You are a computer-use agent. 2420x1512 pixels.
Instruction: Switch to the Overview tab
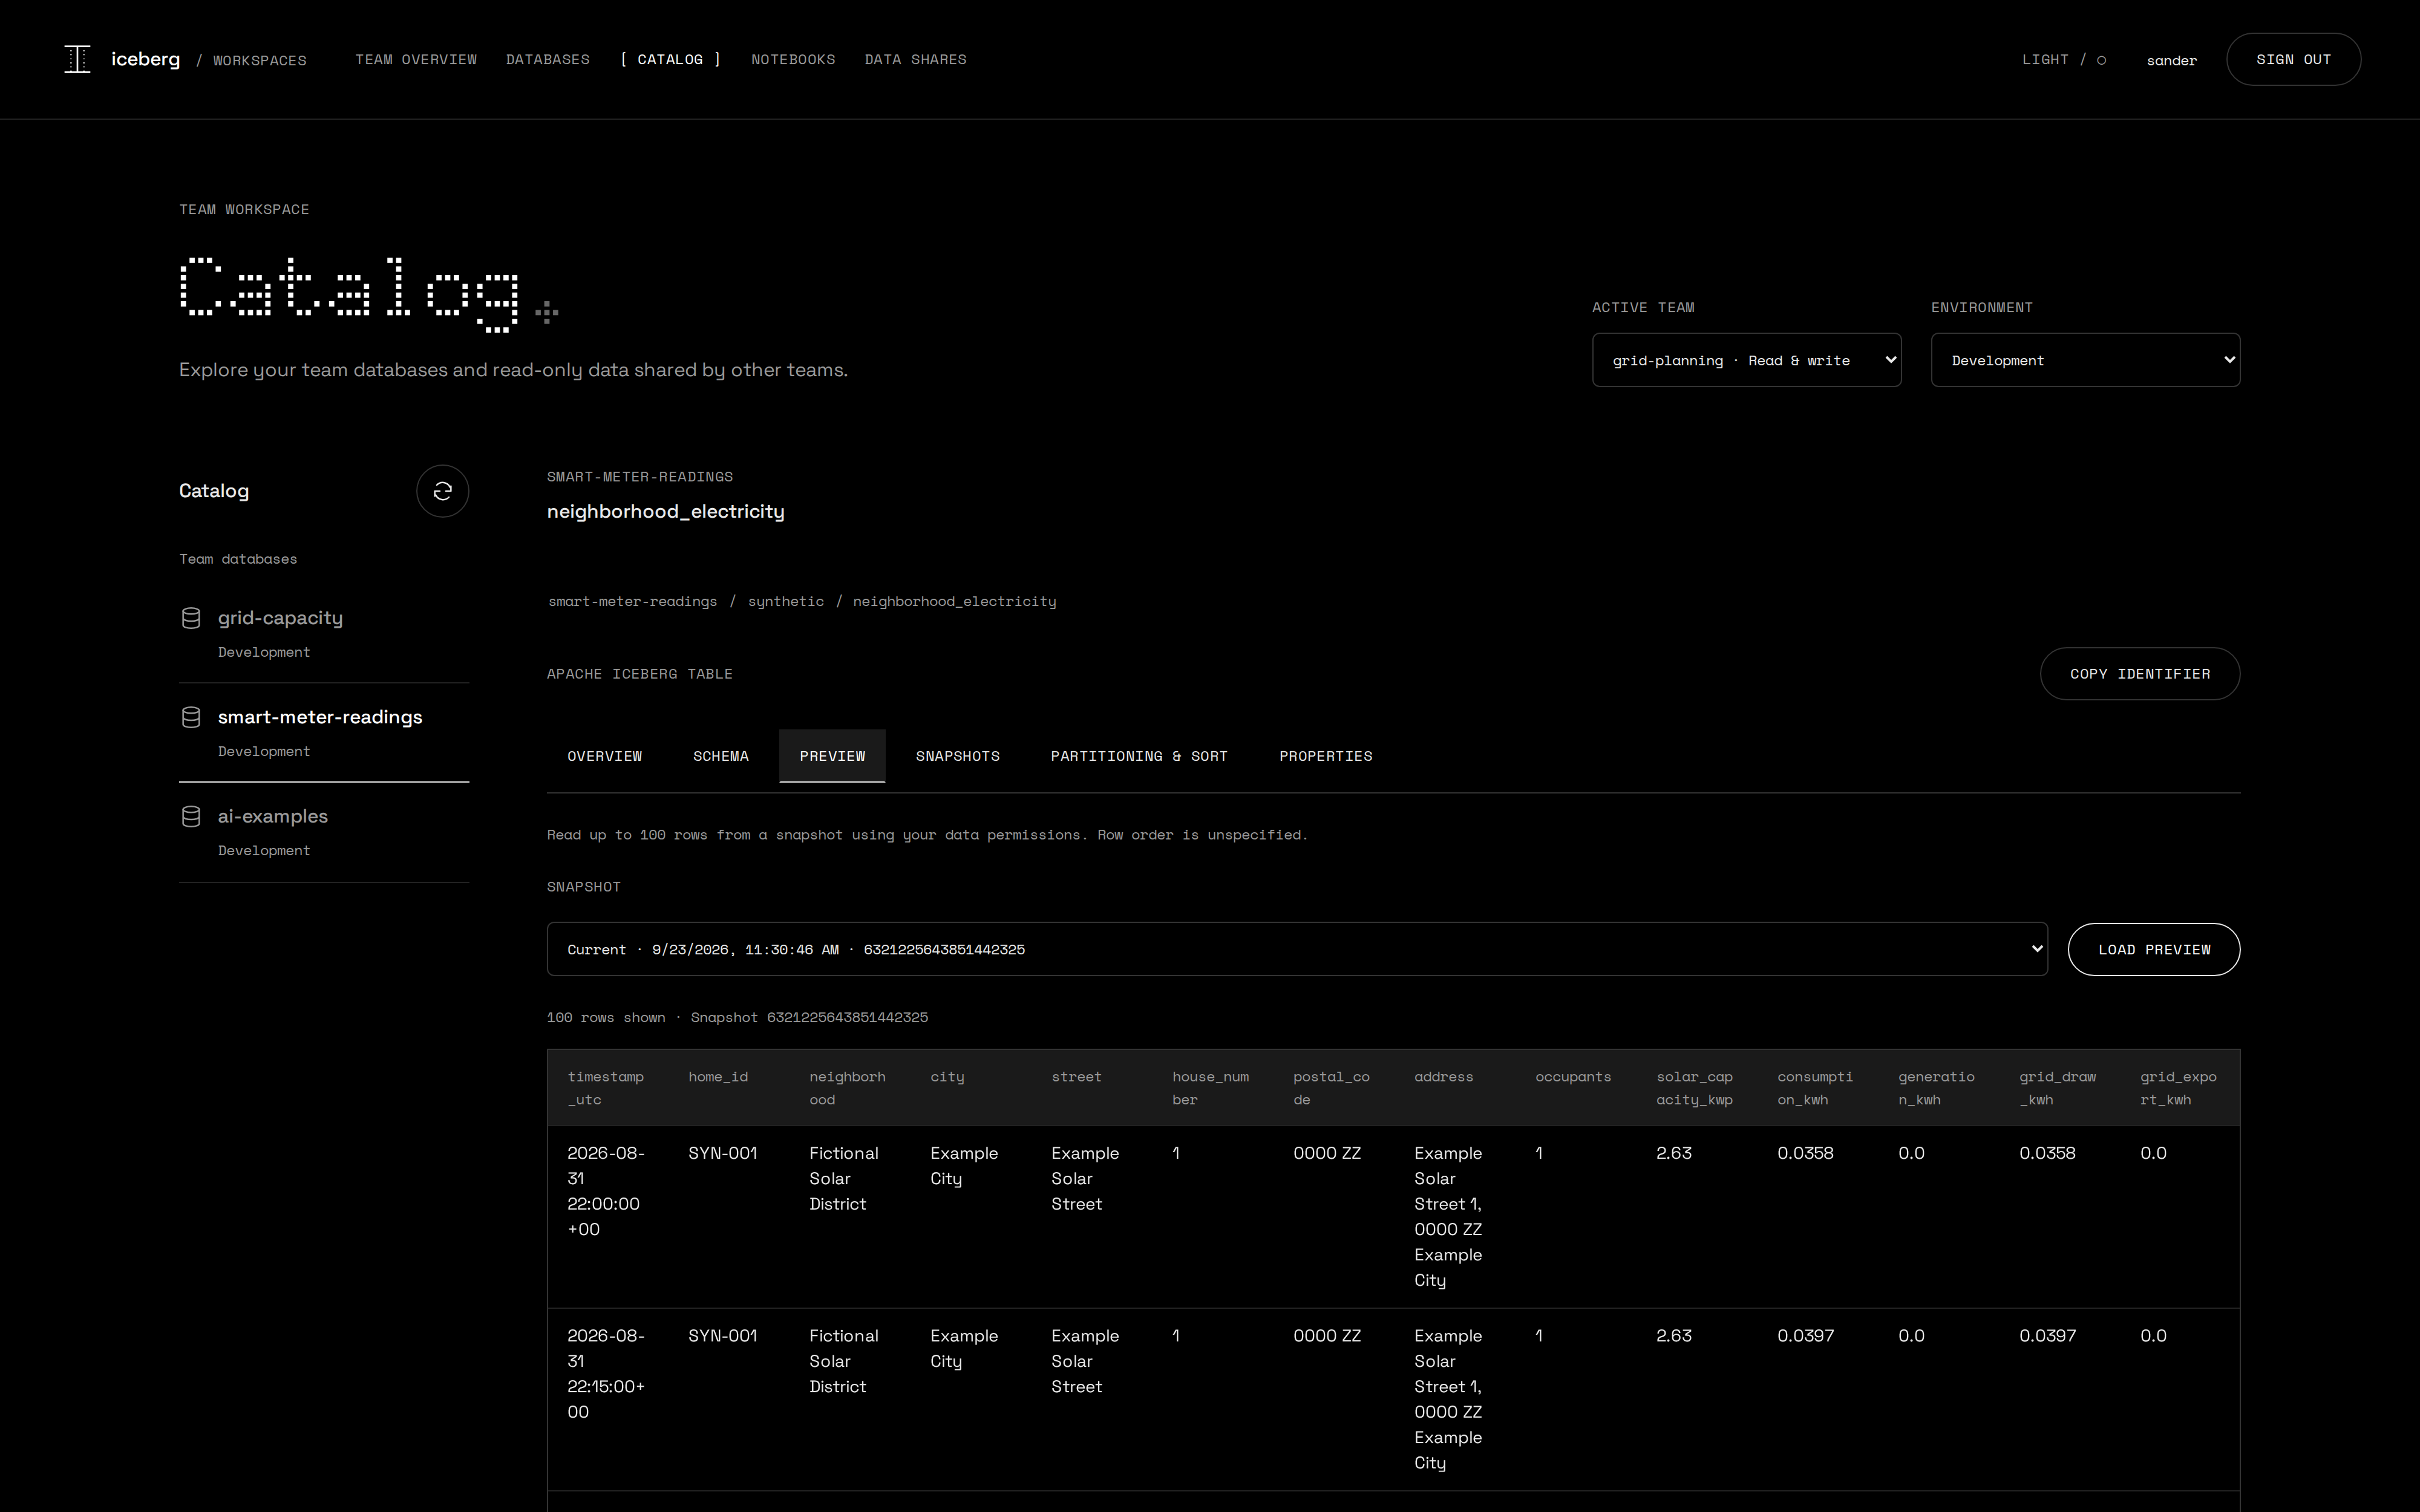pos(605,756)
